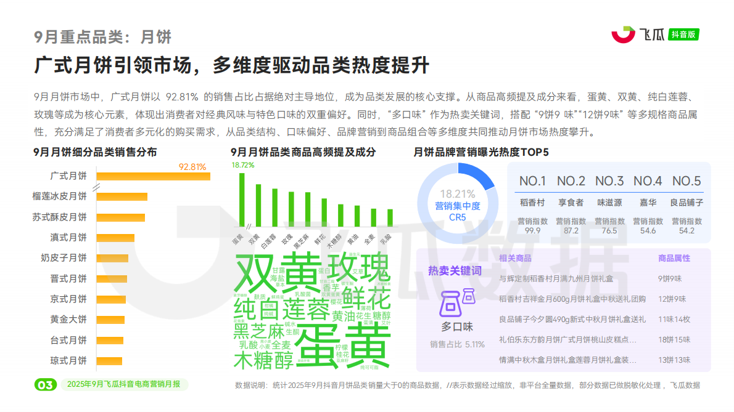Switch to the 月饼品牌营销曝光热度TOP5 section
Screen dimensions: 734x412
pos(480,150)
